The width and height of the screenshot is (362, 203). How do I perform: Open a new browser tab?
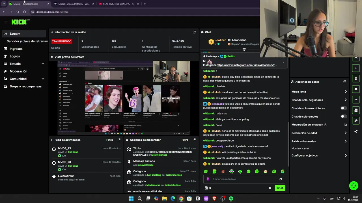tap(145, 4)
